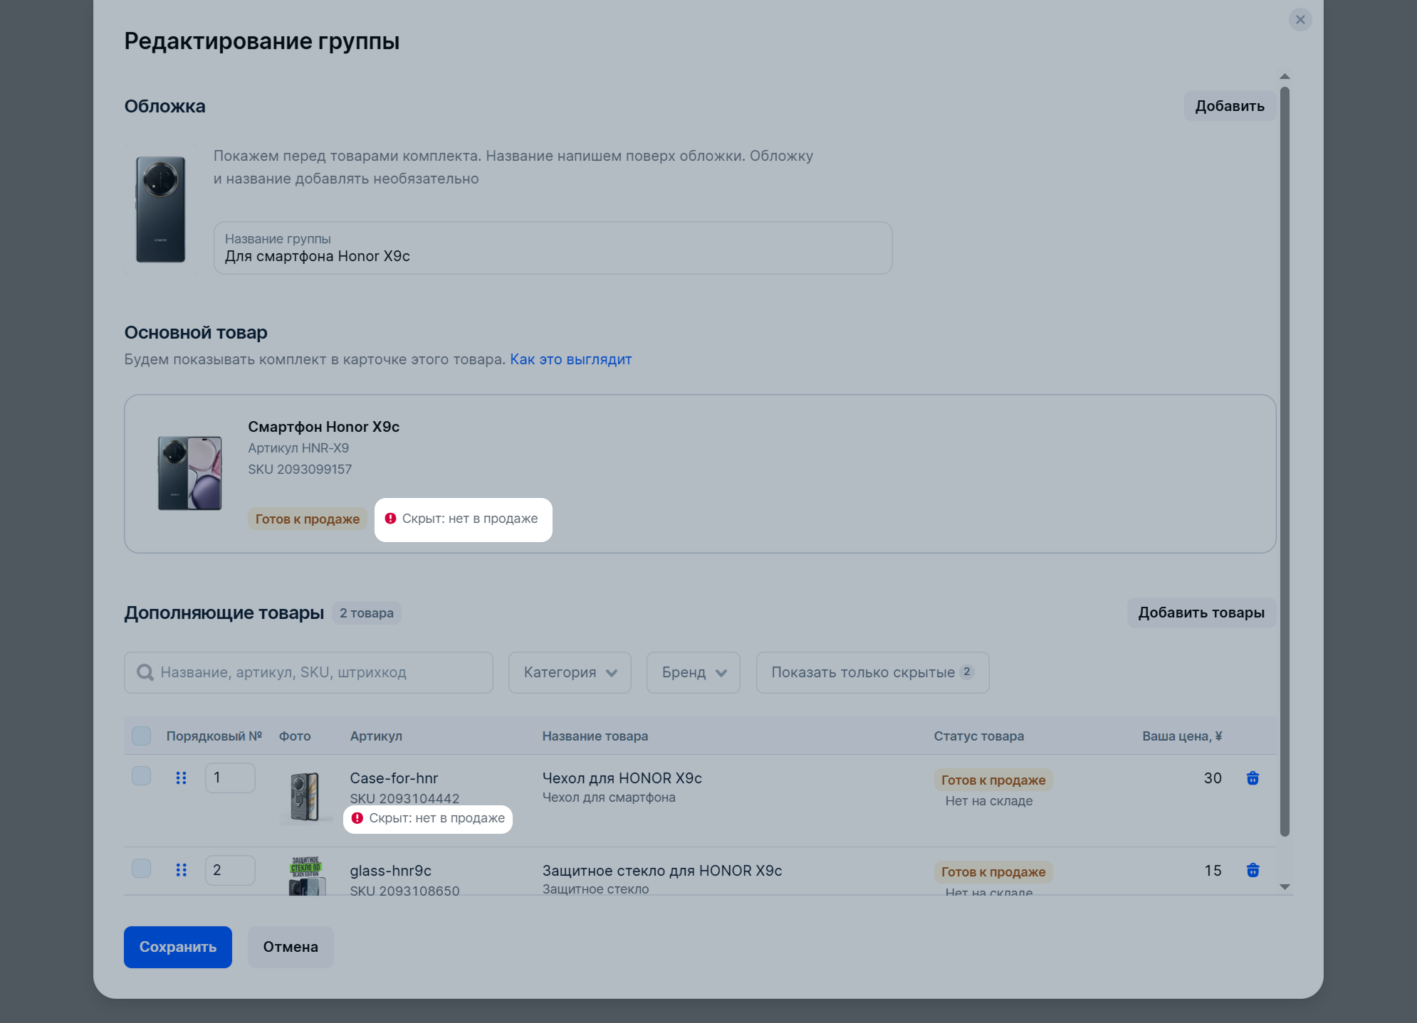Image resolution: width=1417 pixels, height=1023 pixels.
Task: Click the Honor X9c main product thumbnail
Action: (x=189, y=473)
